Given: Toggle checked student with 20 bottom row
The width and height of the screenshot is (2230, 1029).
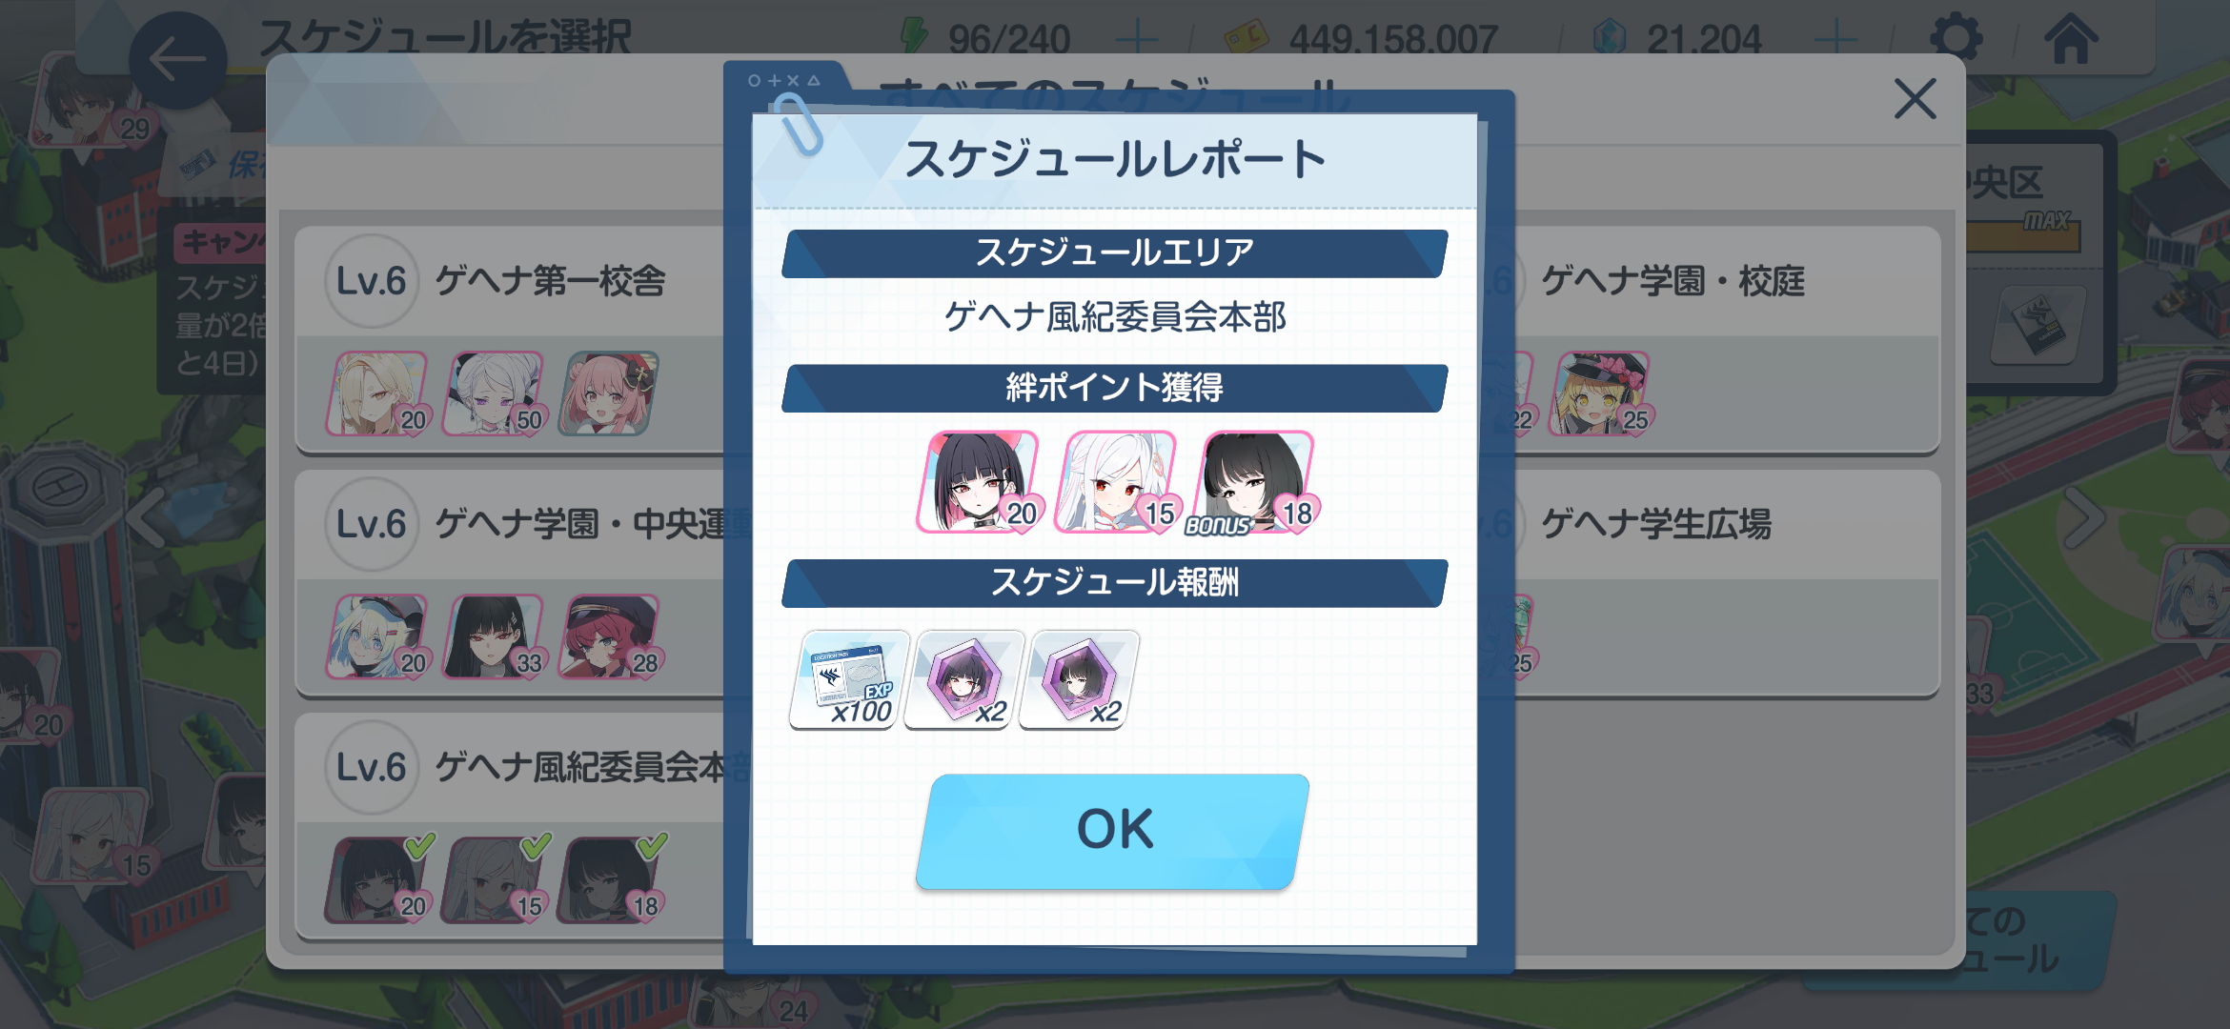Looking at the screenshot, I should point(379,880).
